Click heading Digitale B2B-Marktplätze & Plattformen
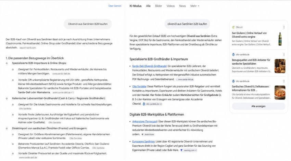The width and height of the screenshot is (291, 161). (157, 115)
